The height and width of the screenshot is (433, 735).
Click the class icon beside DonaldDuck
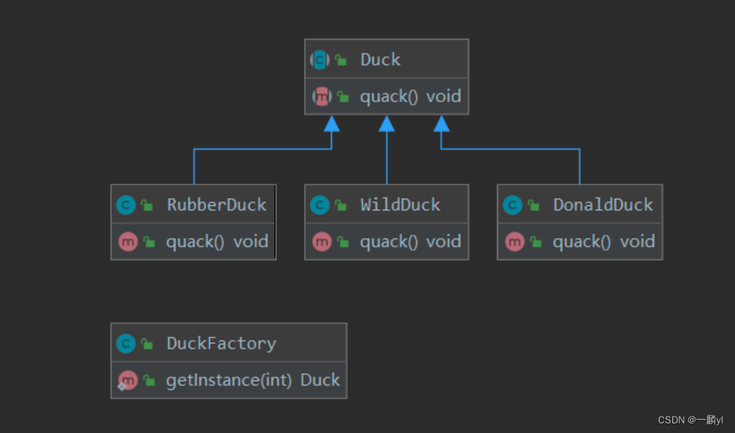pos(513,205)
